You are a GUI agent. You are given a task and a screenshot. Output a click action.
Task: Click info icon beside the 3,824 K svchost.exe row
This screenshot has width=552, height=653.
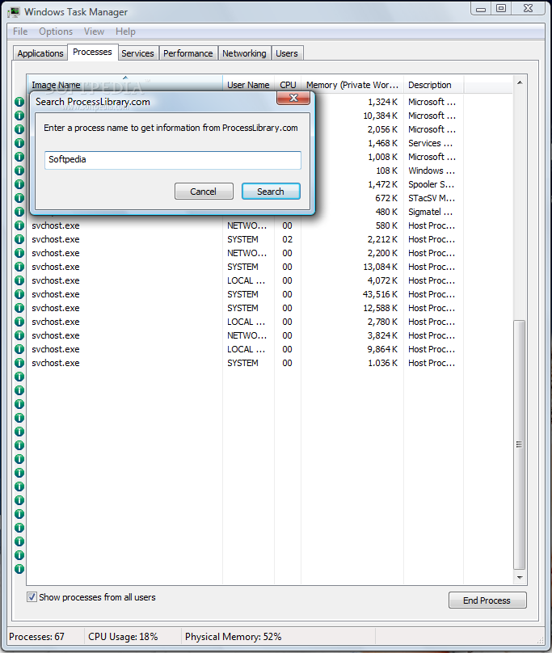(x=19, y=335)
